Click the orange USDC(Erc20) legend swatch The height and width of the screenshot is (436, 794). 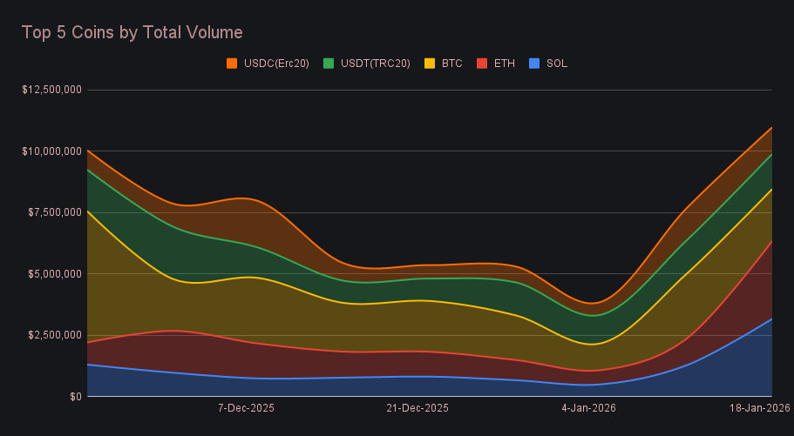(232, 64)
